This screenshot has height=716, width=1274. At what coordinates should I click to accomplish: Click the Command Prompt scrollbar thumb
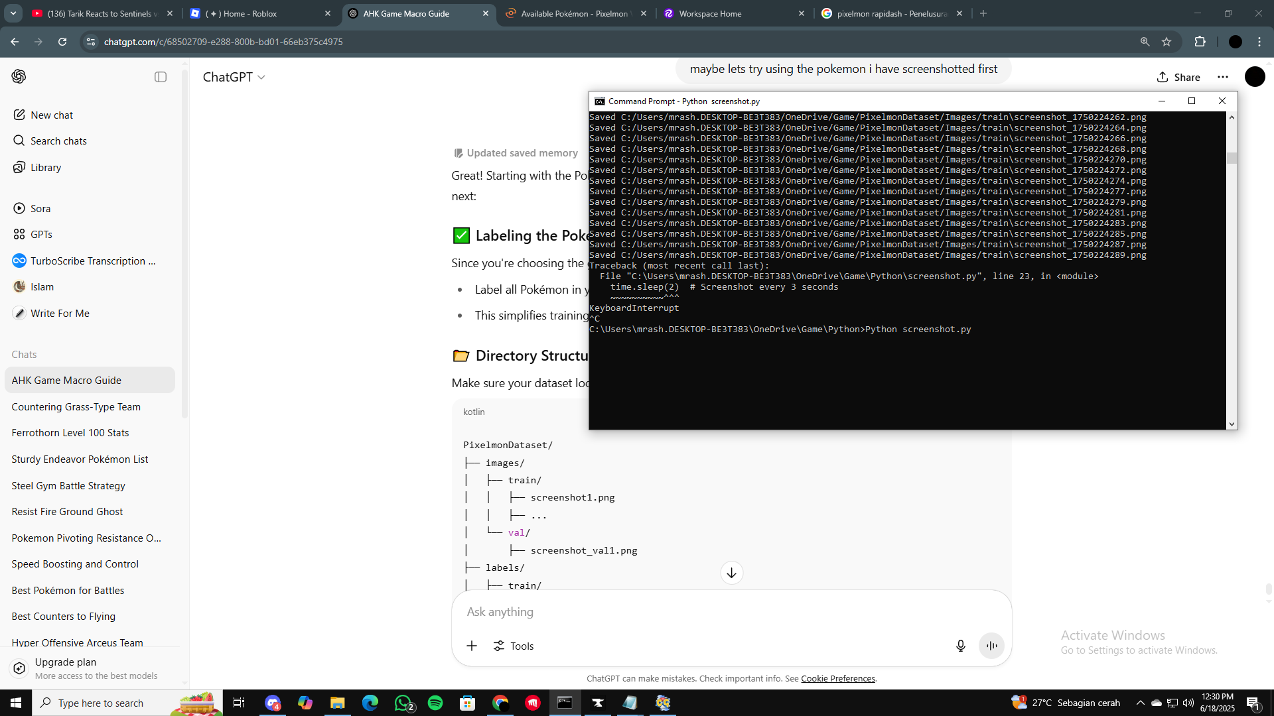point(1232,158)
